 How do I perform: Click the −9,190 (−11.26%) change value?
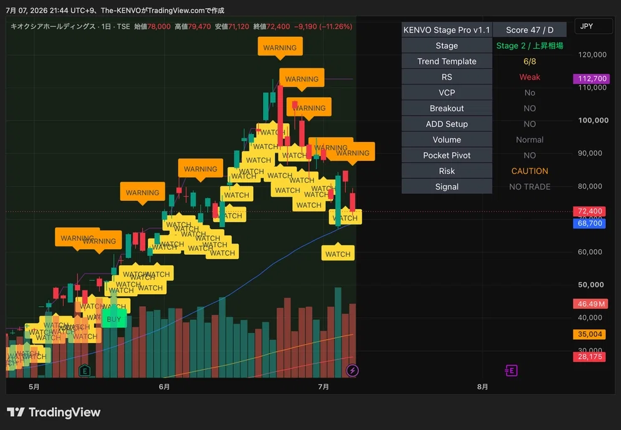tap(323, 26)
